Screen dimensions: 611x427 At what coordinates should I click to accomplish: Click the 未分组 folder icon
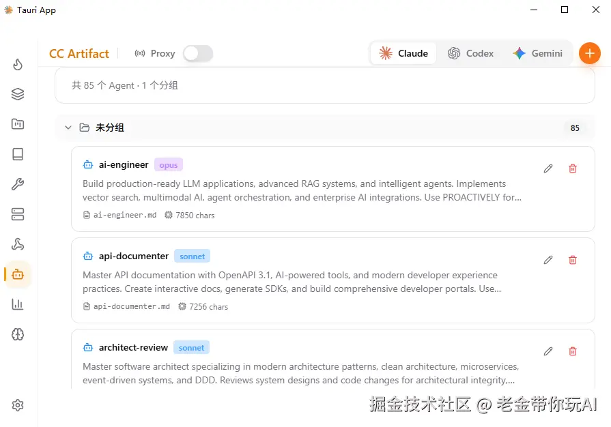[x=85, y=128]
